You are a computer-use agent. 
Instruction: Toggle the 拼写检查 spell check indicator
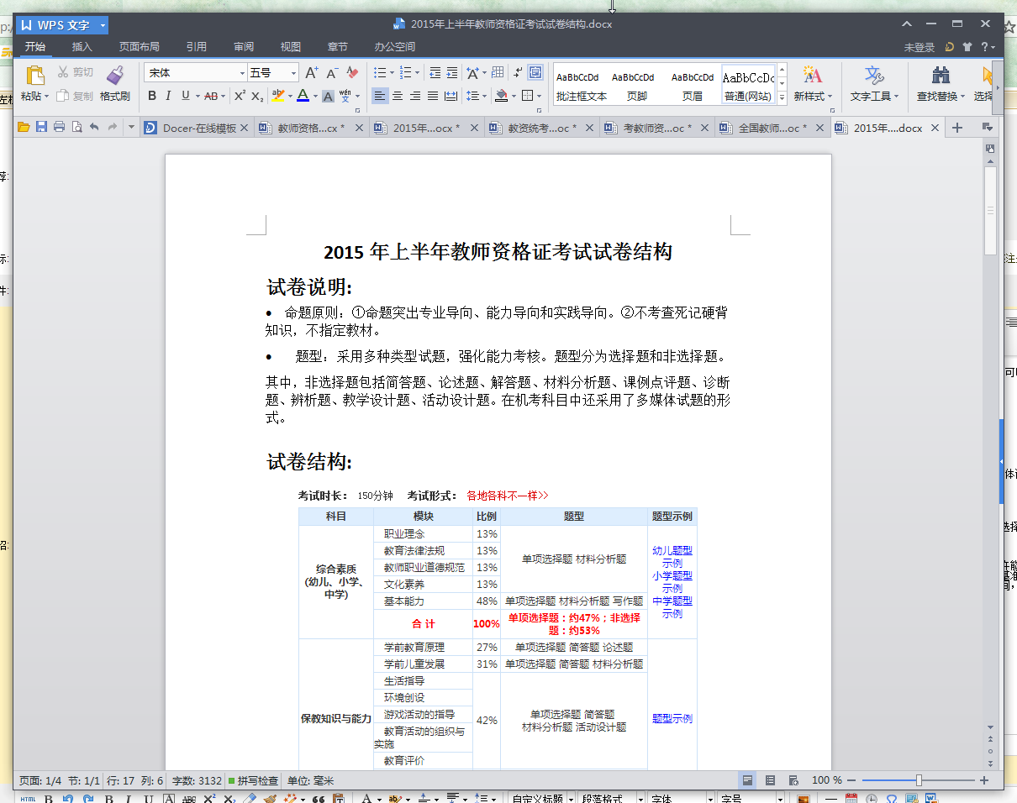point(253,780)
